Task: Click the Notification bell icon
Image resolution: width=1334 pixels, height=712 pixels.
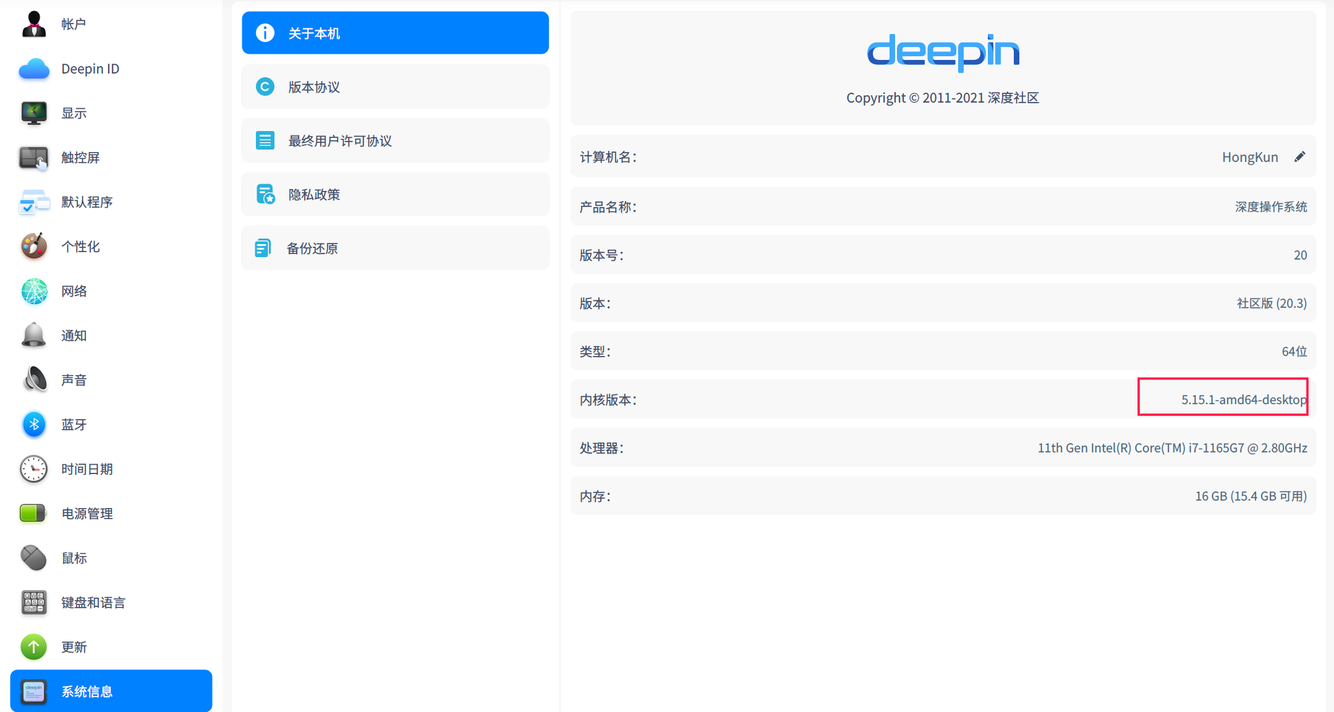Action: (x=34, y=336)
